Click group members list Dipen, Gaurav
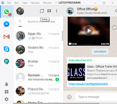The height and width of the screenshot is (104, 117). tap(93, 13)
